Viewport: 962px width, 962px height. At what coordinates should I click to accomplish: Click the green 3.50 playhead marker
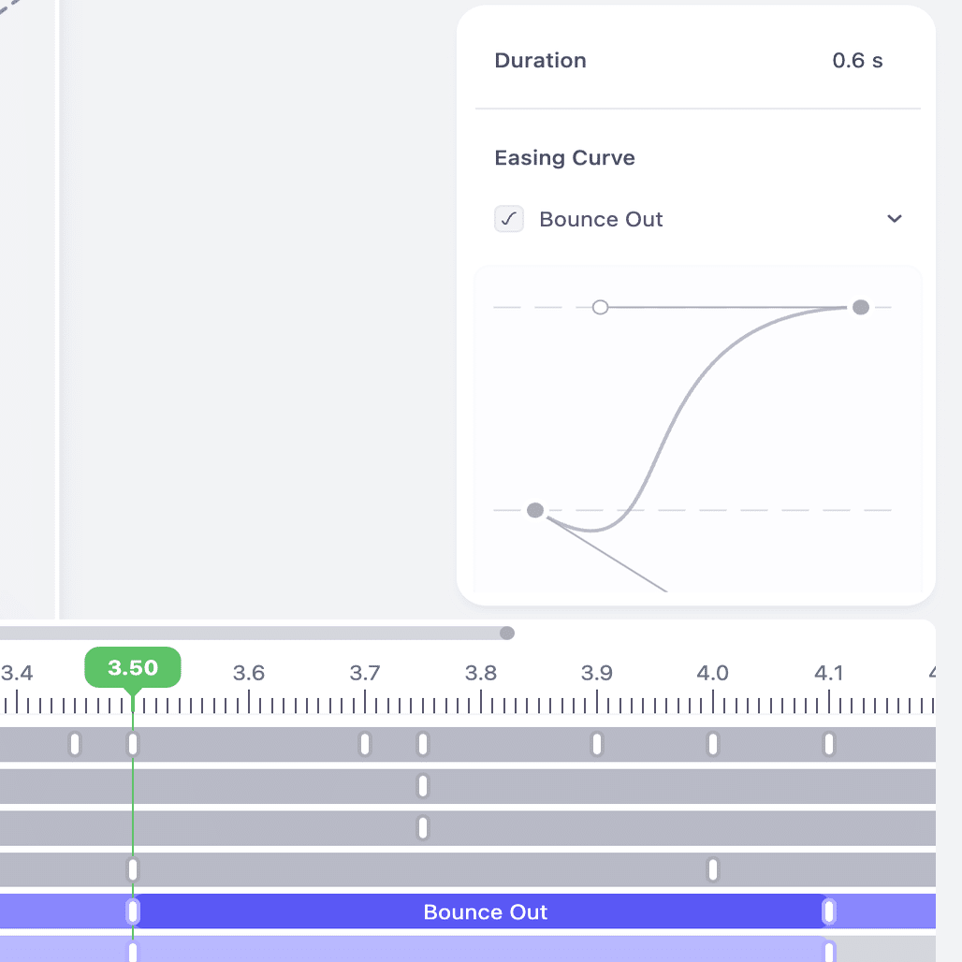133,668
